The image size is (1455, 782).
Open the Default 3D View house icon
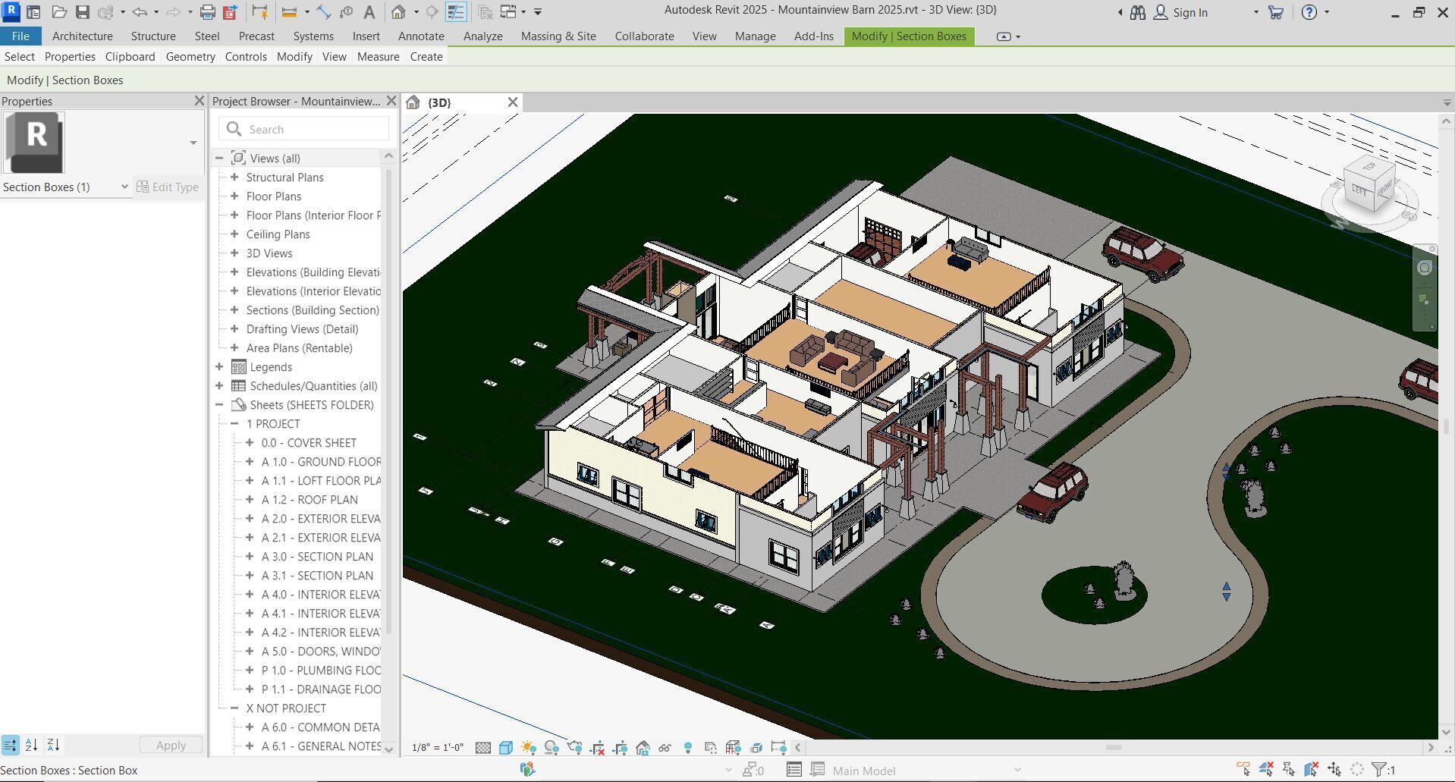point(398,12)
